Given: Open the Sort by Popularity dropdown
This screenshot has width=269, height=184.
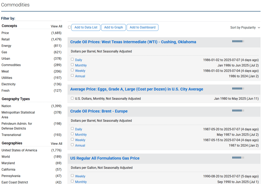Looking at the screenshot, I should [x=245, y=27].
